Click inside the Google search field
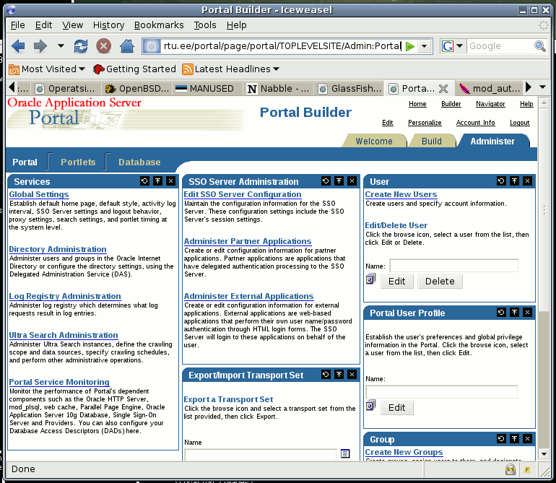Screen dimensions: 556x483 [500, 46]
